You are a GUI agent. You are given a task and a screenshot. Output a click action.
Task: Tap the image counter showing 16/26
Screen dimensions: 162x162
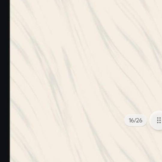136,120
